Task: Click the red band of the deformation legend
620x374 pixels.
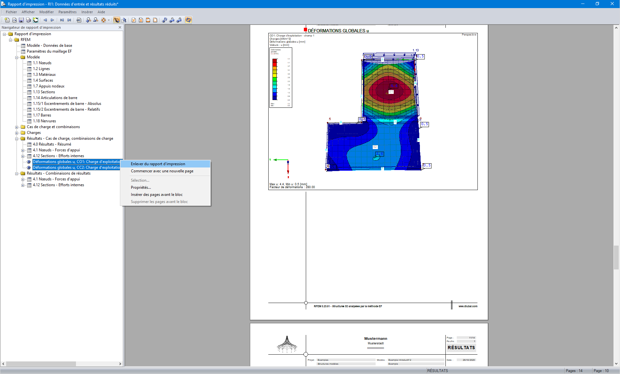Action: click(x=275, y=64)
